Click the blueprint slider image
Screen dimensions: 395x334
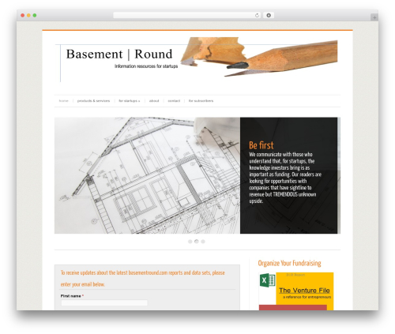147,175
